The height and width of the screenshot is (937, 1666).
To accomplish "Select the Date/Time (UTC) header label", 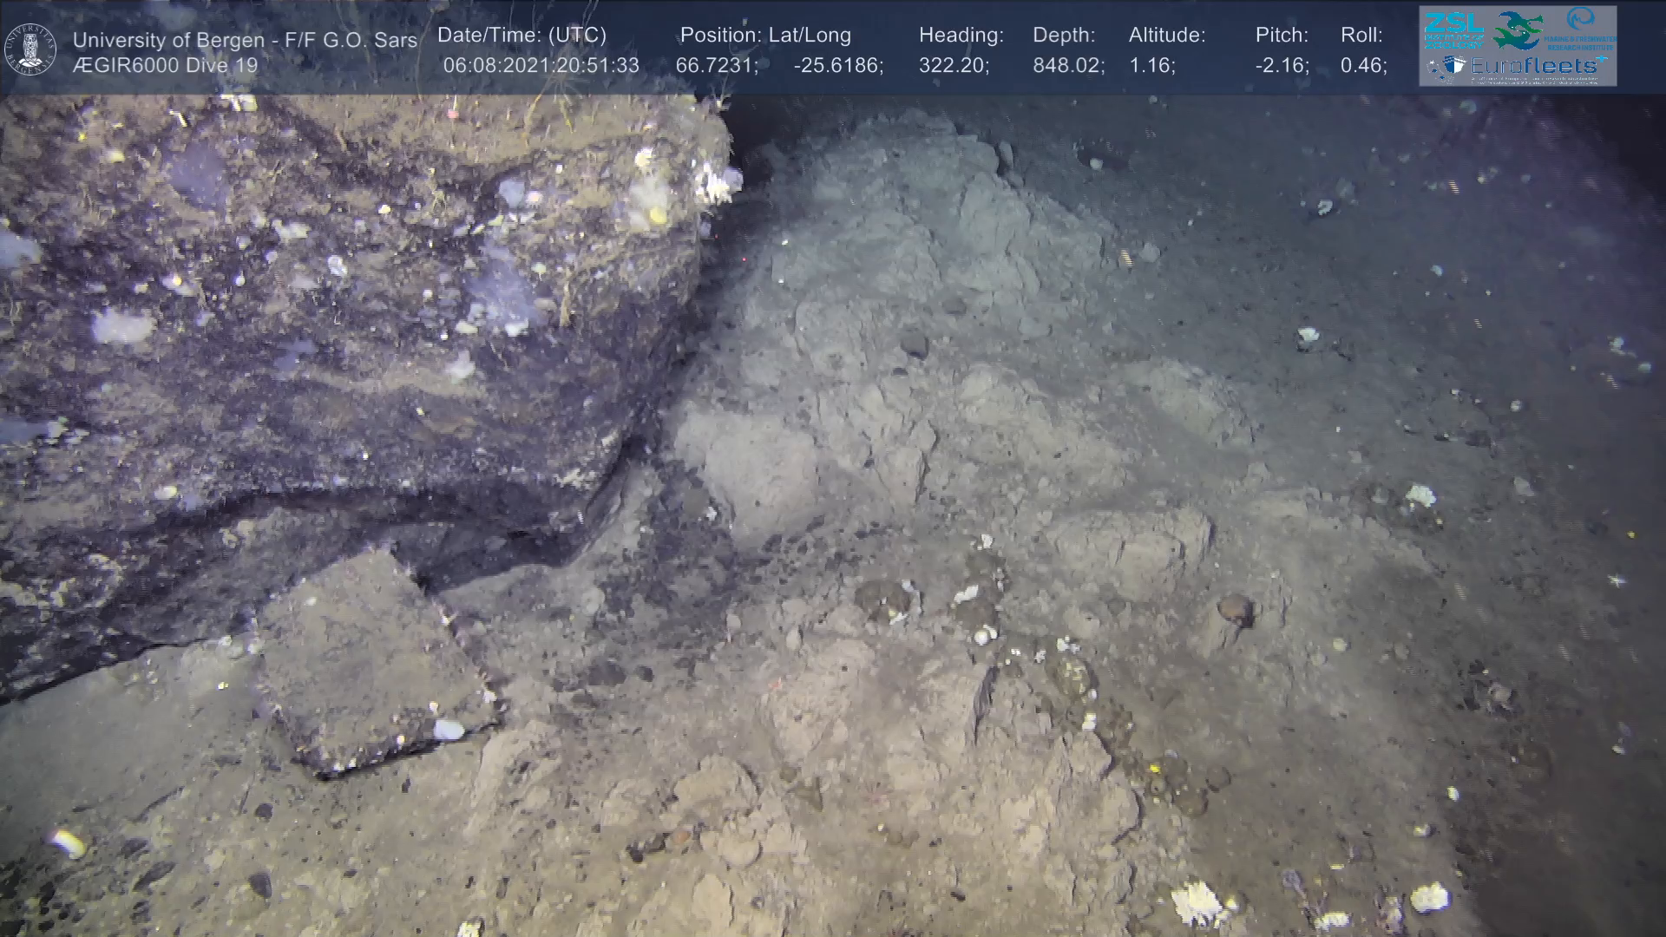I will point(521,36).
